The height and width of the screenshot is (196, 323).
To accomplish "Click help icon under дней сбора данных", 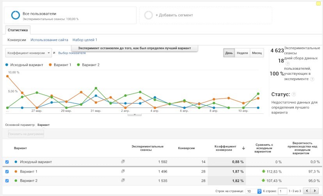I will click(288, 64).
